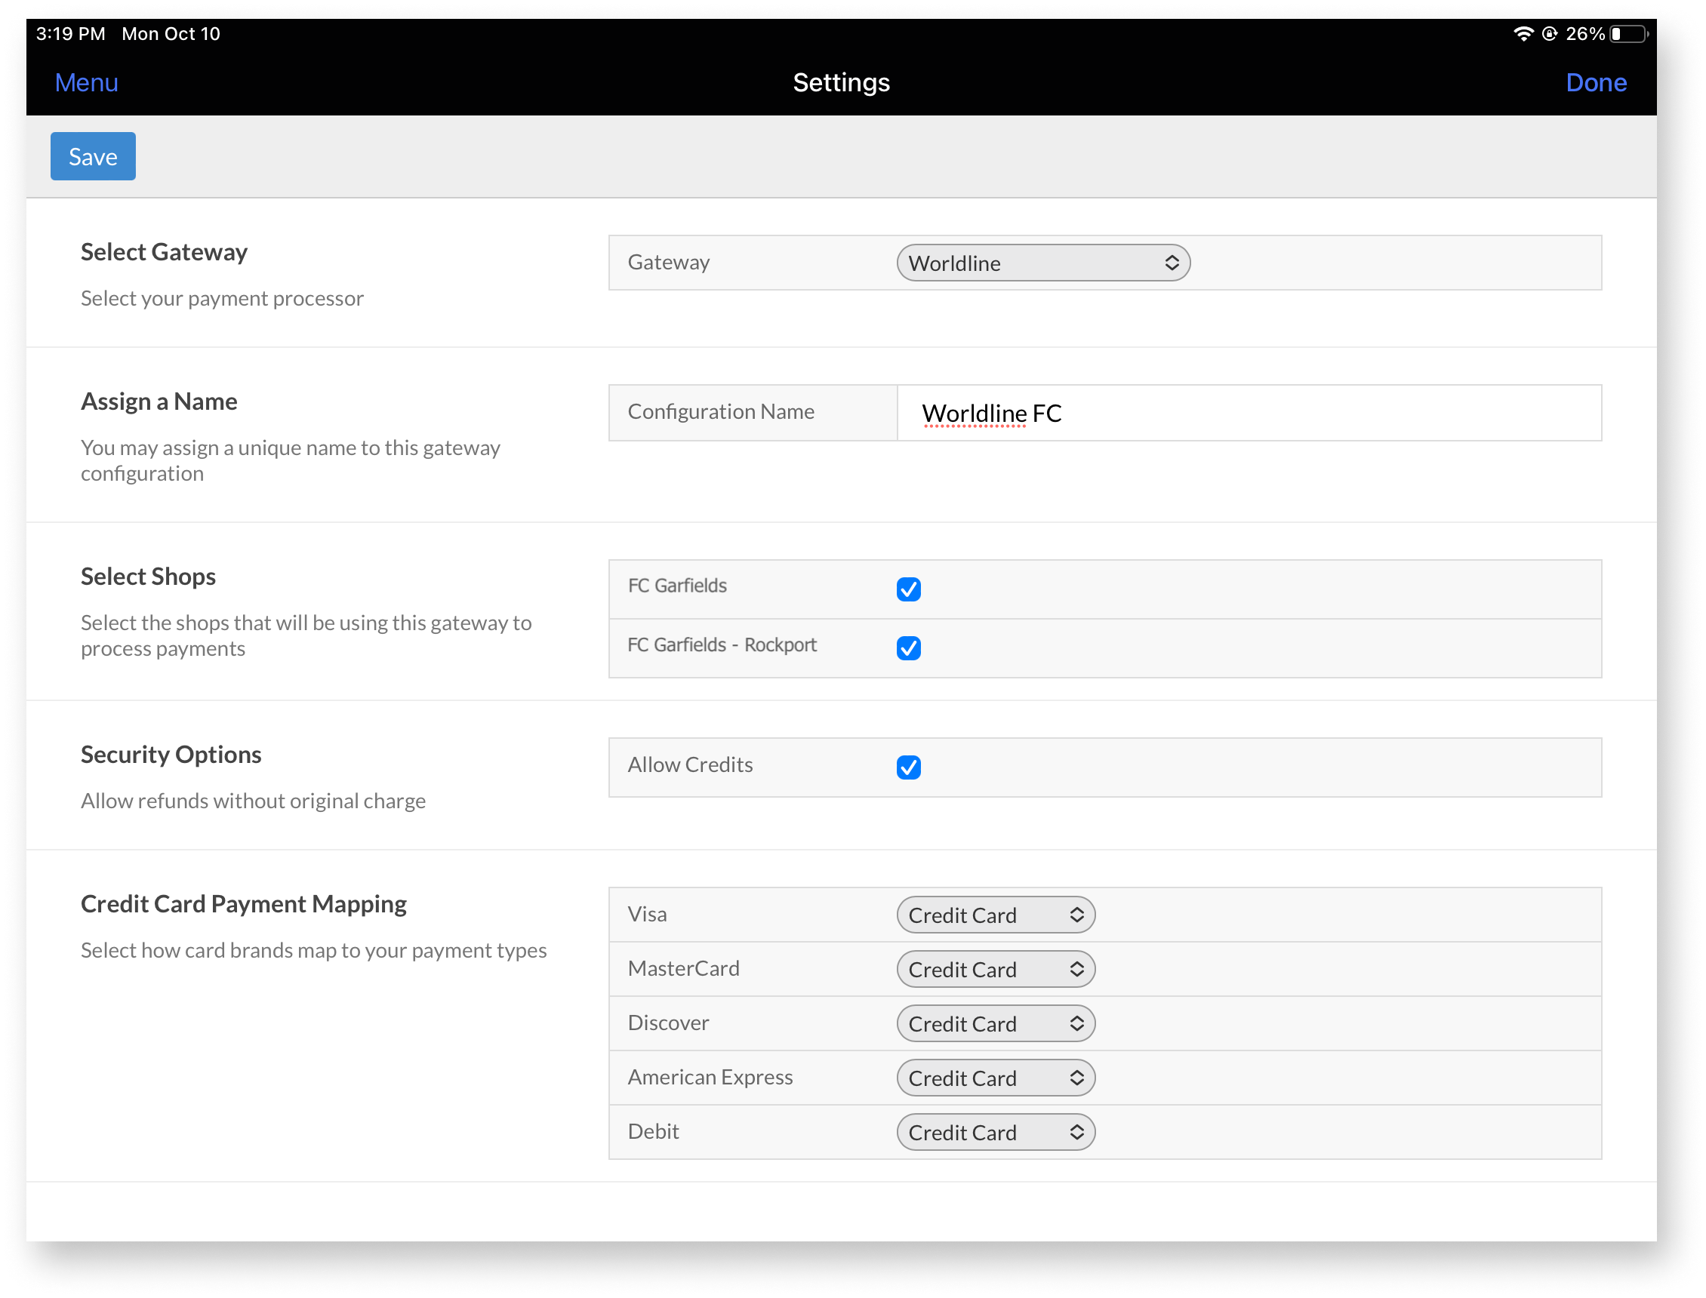Toggle the FC Garfields shop checkbox
1706x1298 pixels.
[x=908, y=589]
